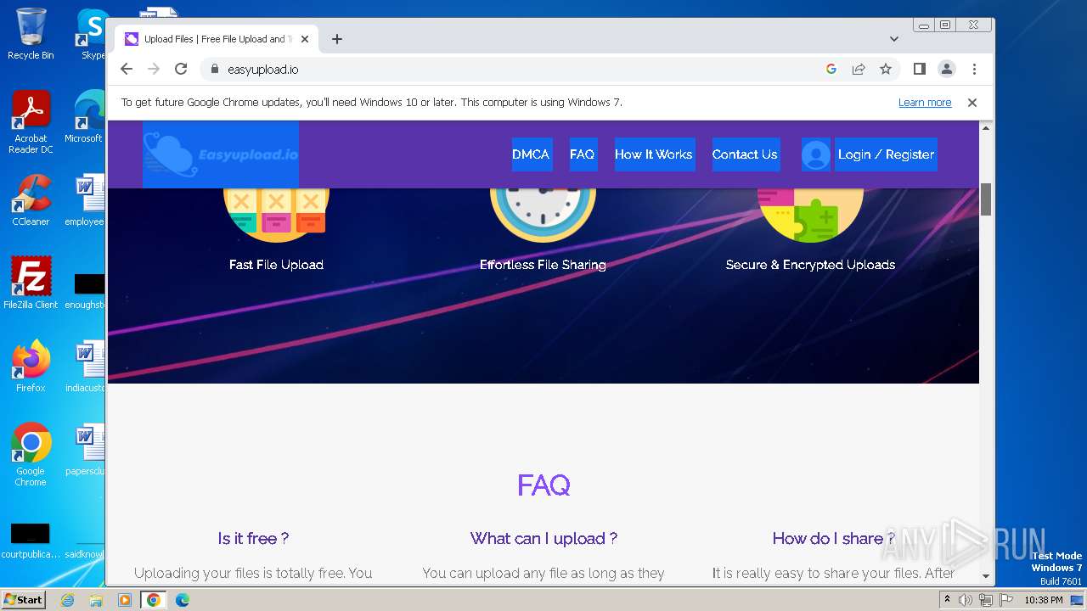
Task: Share this page via the share icon
Action: point(859,70)
